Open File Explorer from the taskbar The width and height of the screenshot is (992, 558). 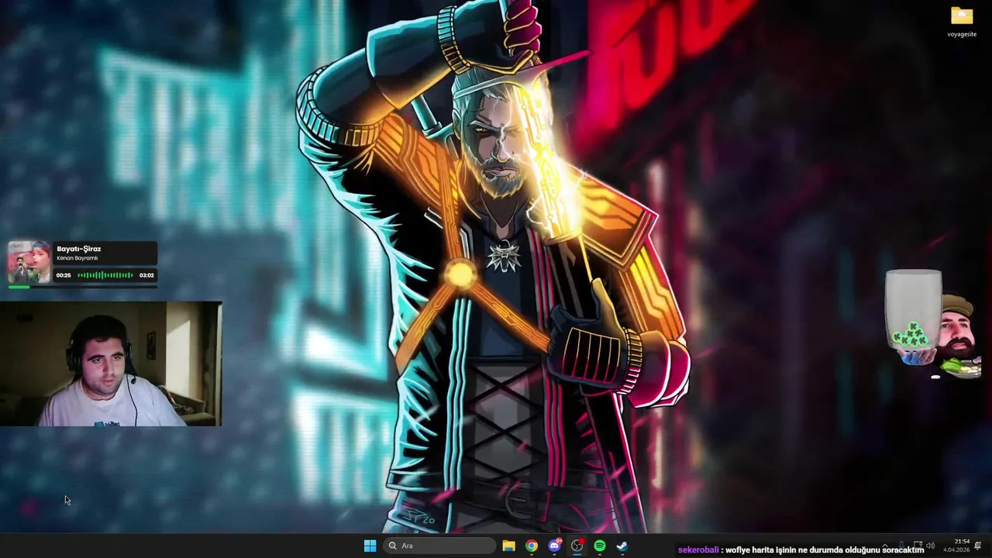tap(508, 546)
